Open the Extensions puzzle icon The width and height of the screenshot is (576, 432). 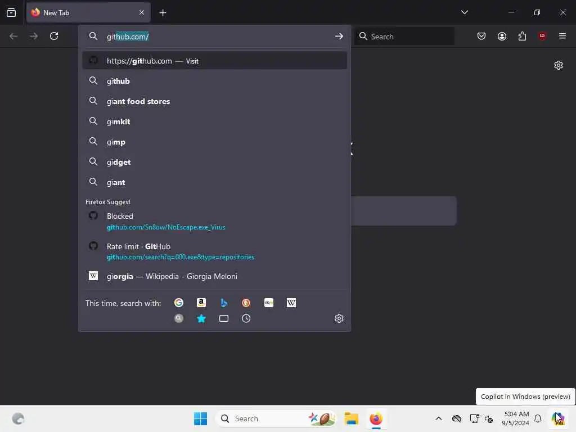(x=522, y=36)
